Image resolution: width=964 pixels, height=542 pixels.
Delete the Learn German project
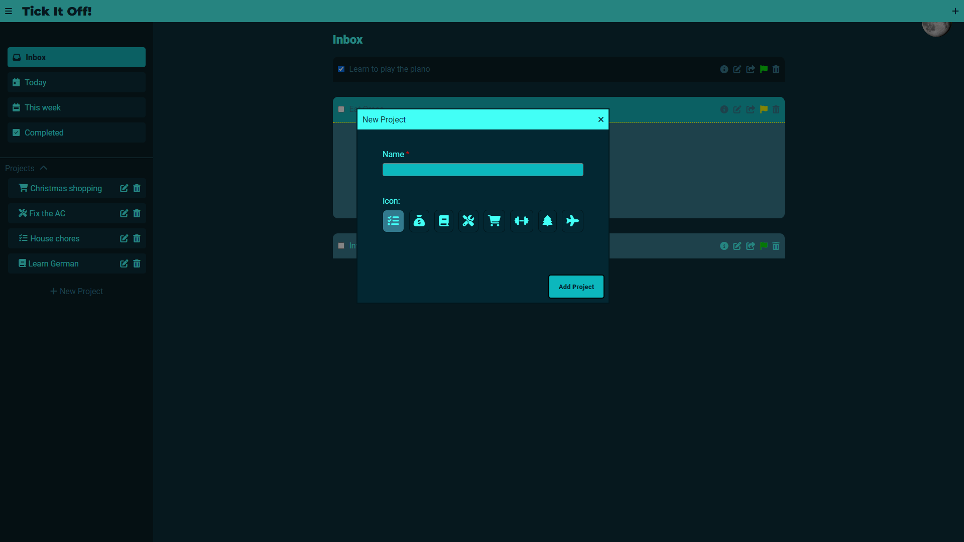point(137,263)
